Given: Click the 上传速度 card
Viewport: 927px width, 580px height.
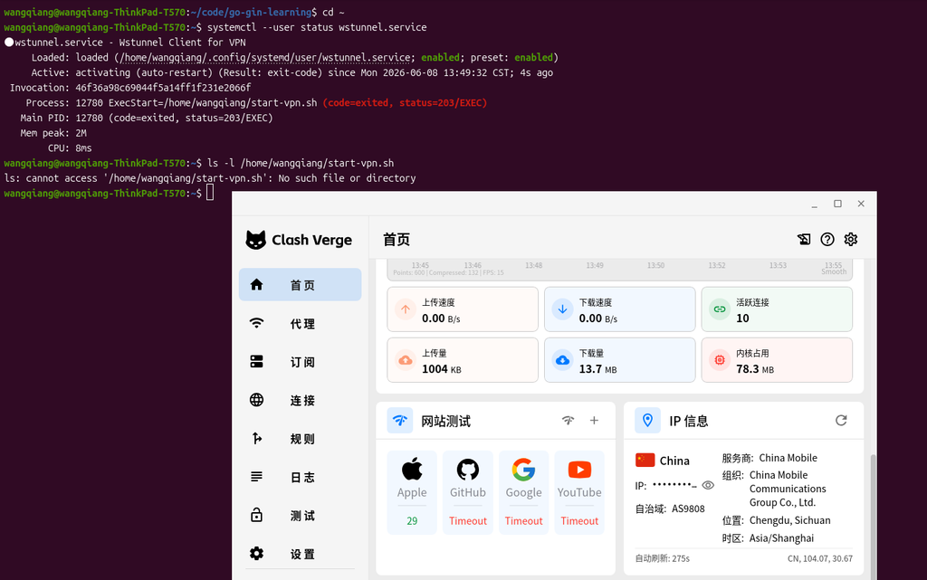Looking at the screenshot, I should tap(463, 309).
